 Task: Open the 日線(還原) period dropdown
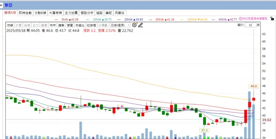click(x=120, y=25)
